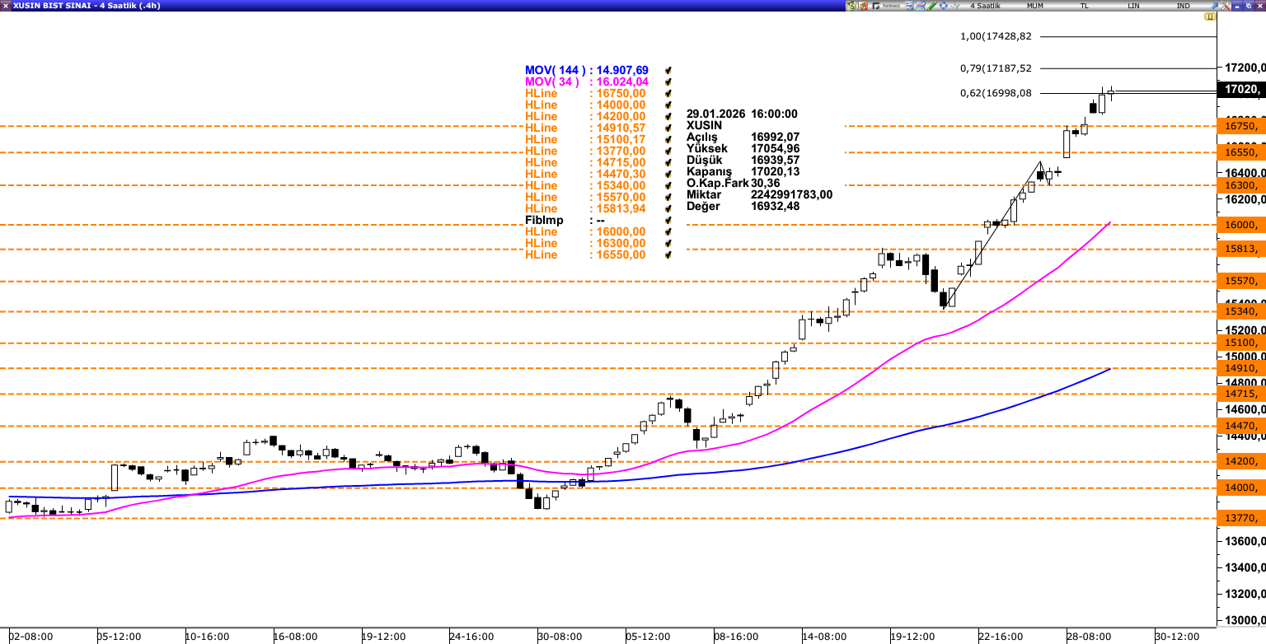The image size is (1266, 644).
Task: Open the 4 Saatlik period dropdown
Action: (985, 6)
